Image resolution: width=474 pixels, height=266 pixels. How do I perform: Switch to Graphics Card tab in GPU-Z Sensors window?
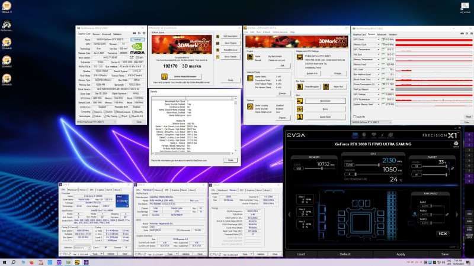[x=360, y=34]
